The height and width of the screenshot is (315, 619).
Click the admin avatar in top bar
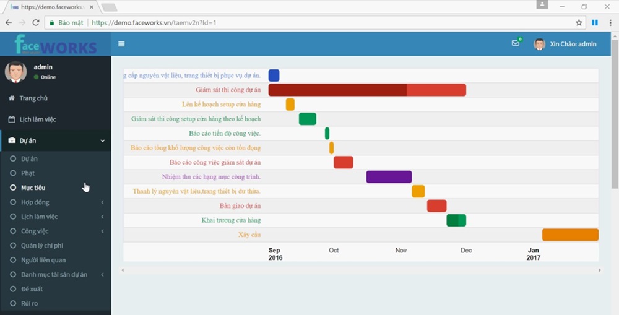539,44
